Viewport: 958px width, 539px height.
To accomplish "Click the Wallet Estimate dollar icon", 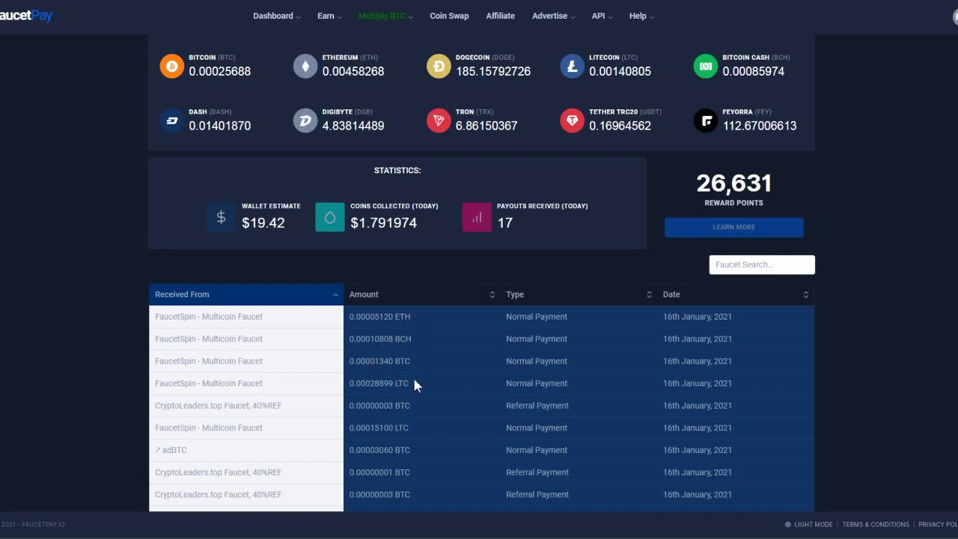I will pyautogui.click(x=221, y=217).
